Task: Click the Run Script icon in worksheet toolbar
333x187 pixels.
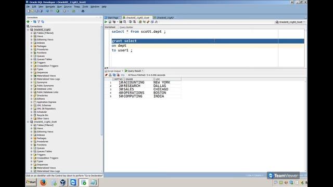Action: (x=110, y=22)
